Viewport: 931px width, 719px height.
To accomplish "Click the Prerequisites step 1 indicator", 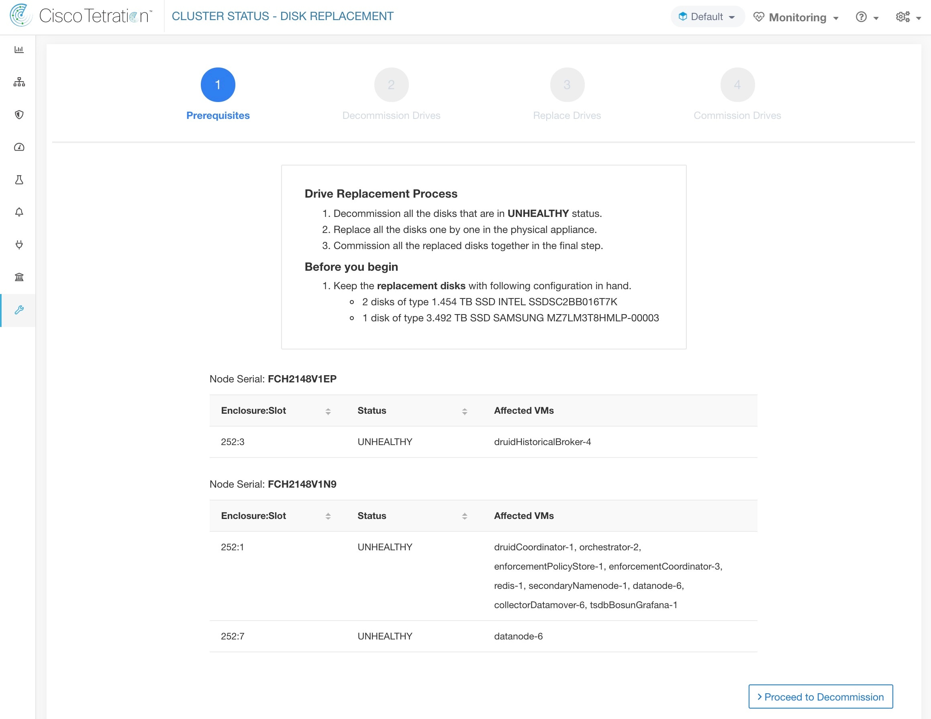I will point(218,85).
